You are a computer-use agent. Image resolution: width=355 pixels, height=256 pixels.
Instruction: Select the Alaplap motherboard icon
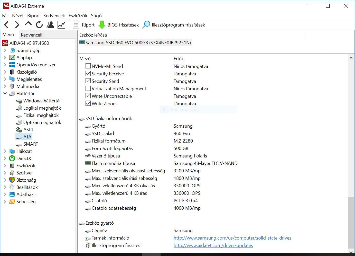(x=12, y=57)
